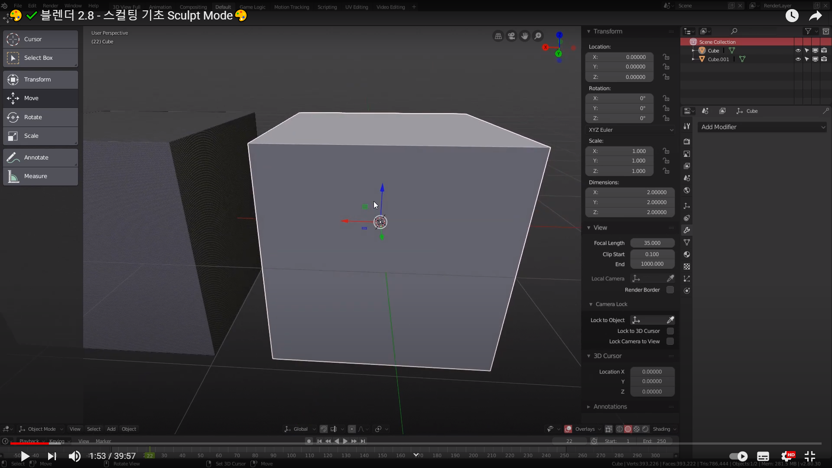Click the pan view hand icon
The height and width of the screenshot is (468, 832).
(x=525, y=36)
